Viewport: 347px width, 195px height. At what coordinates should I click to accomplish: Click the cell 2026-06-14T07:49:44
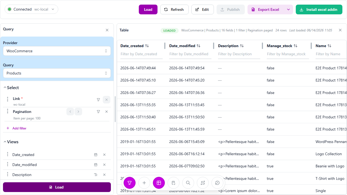(x=138, y=68)
